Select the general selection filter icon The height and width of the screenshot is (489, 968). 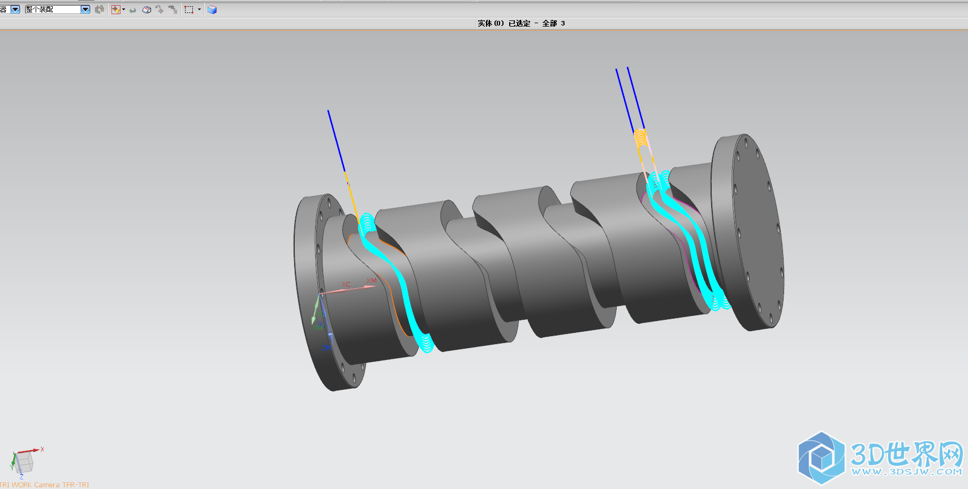115,10
